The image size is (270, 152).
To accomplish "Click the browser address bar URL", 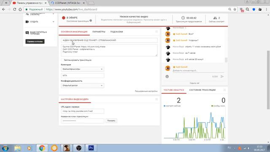I will point(71,9).
